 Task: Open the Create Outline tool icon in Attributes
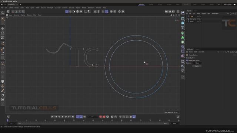[x=187, y=55]
